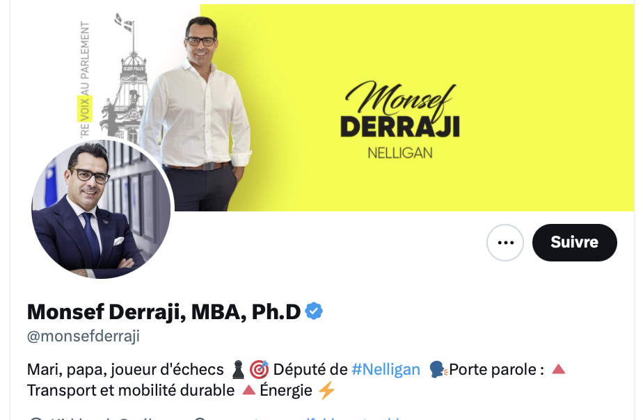Viewport: 643px width, 420px height.
Task: Open the #Nelligan hashtag link
Action: pyautogui.click(x=386, y=370)
